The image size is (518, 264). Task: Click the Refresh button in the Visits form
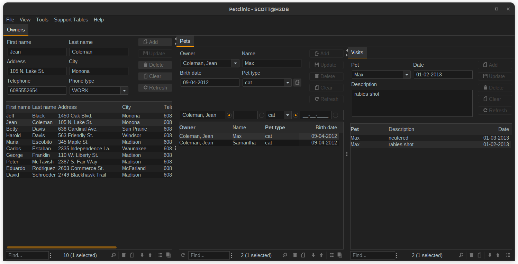[495, 111]
